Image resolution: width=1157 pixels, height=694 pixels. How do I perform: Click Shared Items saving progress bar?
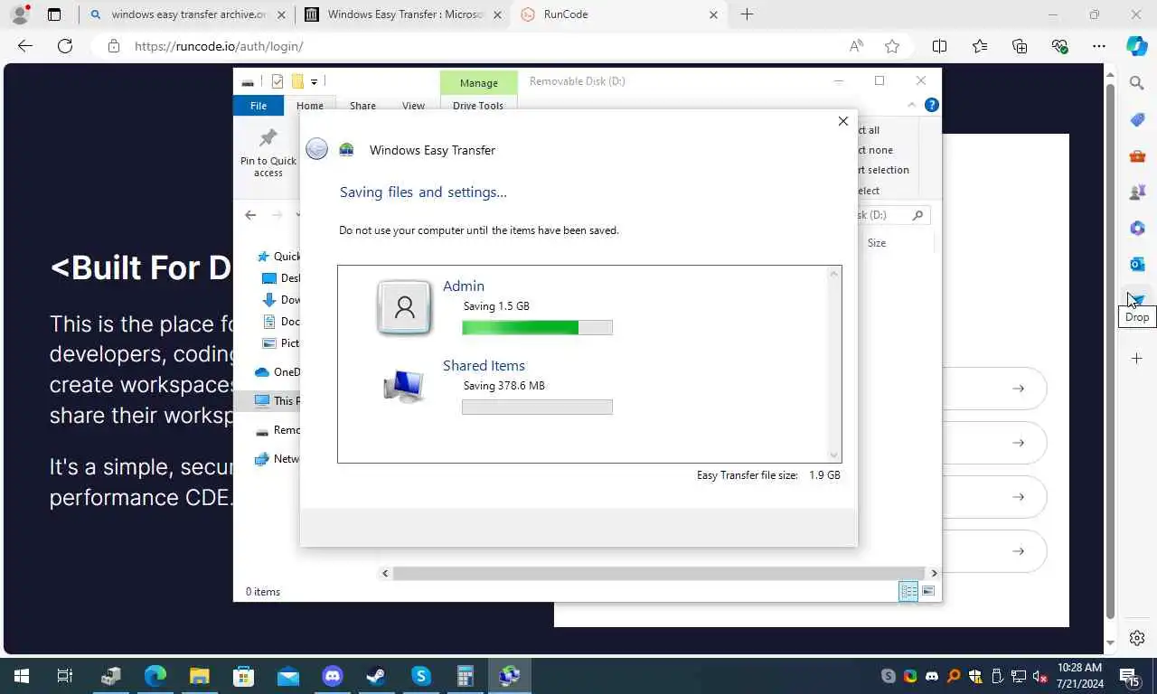537,407
